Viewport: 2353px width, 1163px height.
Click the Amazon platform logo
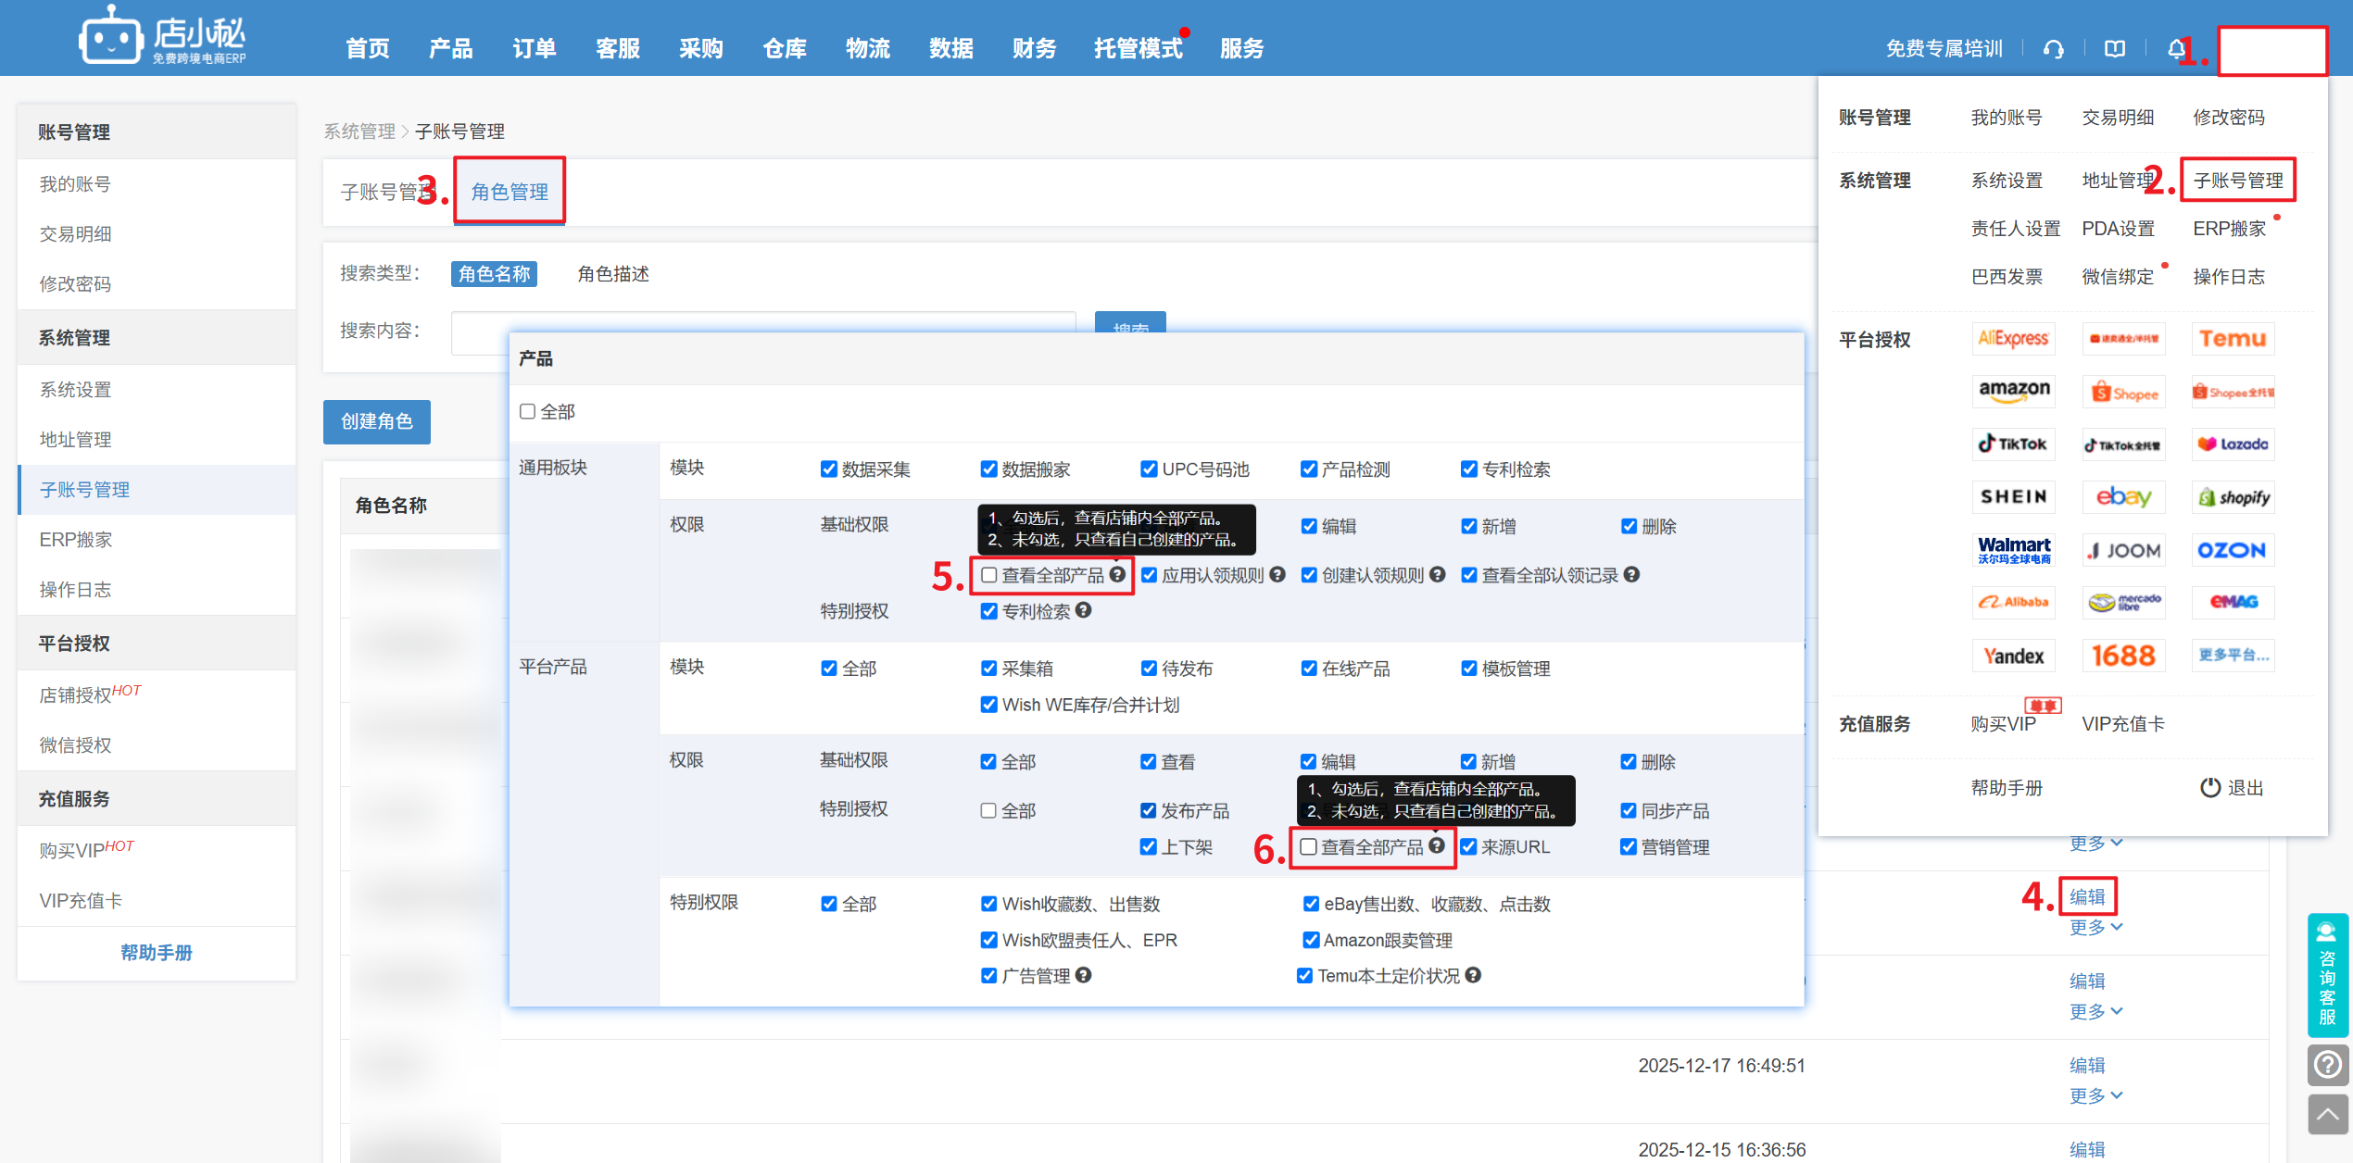point(2014,391)
